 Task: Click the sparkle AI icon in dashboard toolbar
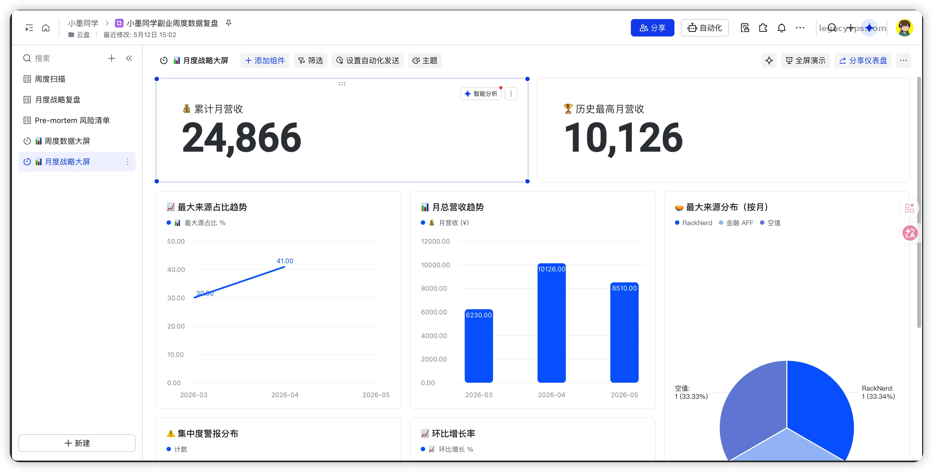click(x=769, y=60)
